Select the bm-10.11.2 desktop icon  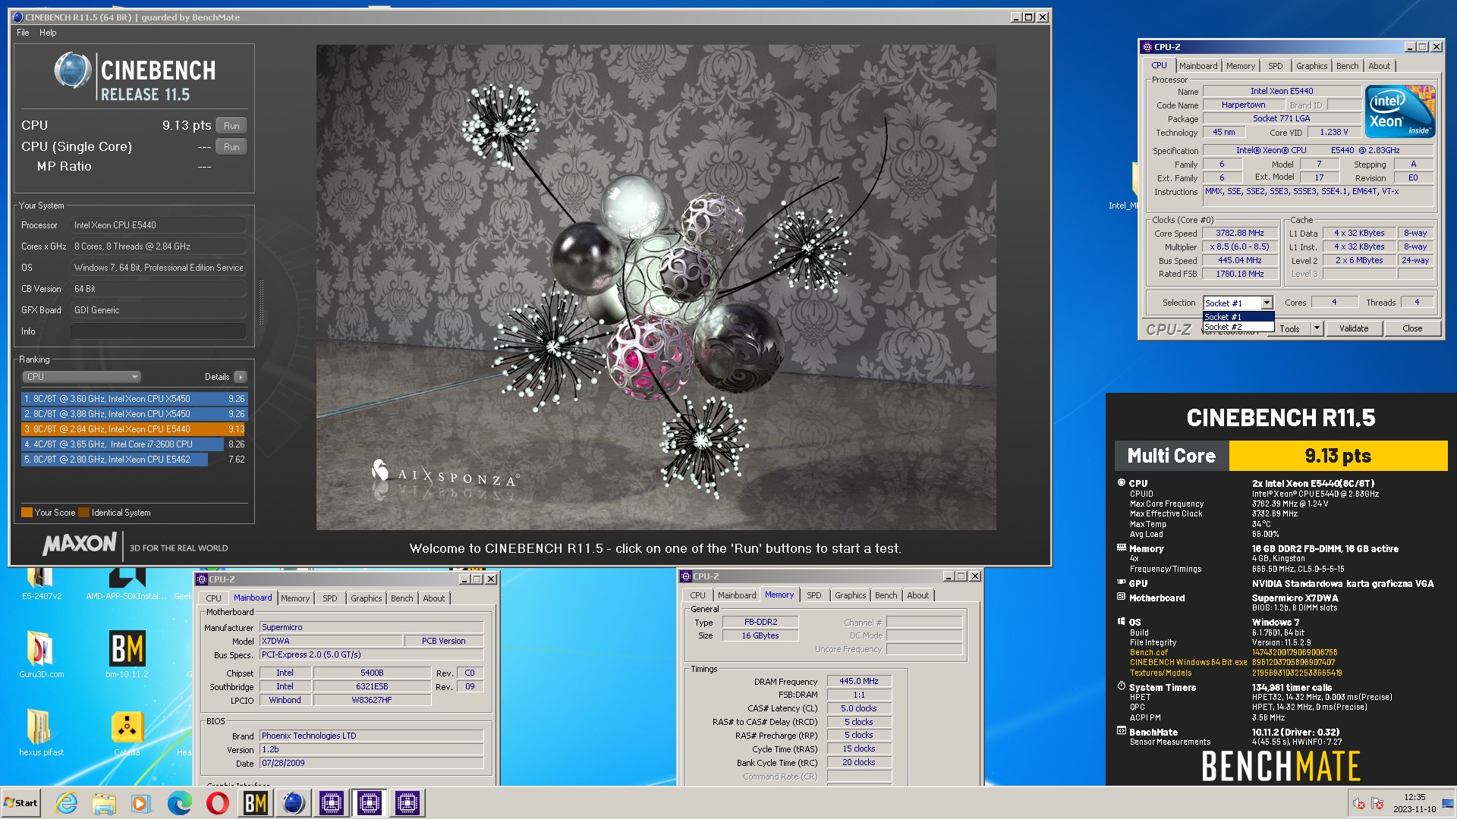127,654
